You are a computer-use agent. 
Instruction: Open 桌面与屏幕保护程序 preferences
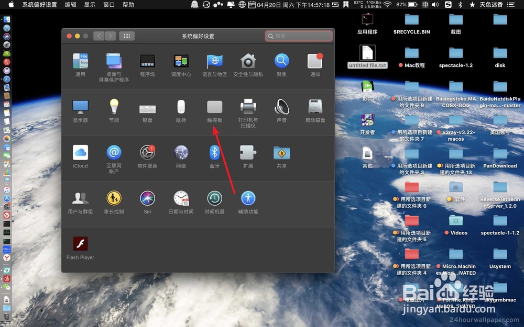coord(114,67)
